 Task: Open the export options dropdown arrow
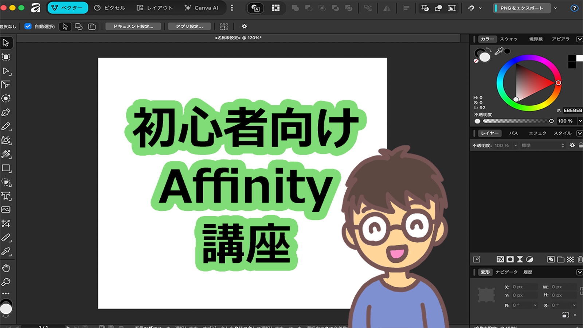click(x=555, y=8)
